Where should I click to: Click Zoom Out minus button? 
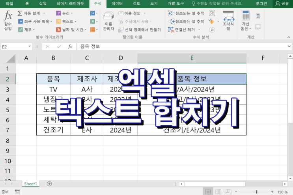pyautogui.click(x=236, y=192)
